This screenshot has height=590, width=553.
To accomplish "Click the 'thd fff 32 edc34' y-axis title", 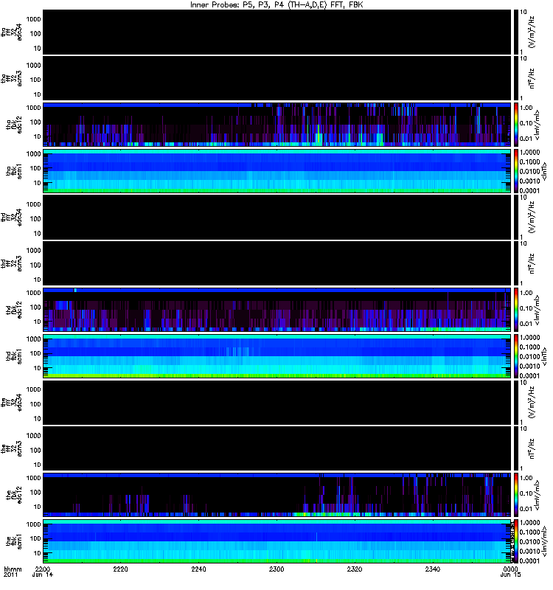I will (11, 217).
